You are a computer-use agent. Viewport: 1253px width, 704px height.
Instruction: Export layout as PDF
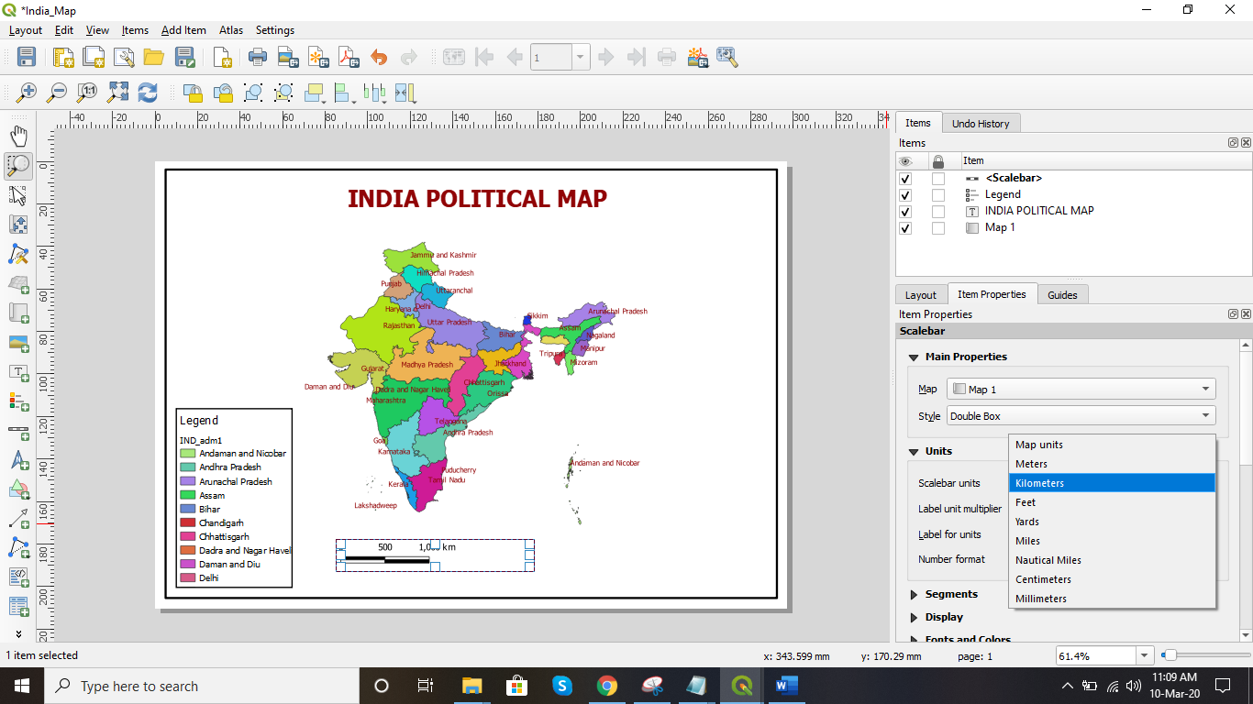coord(349,57)
